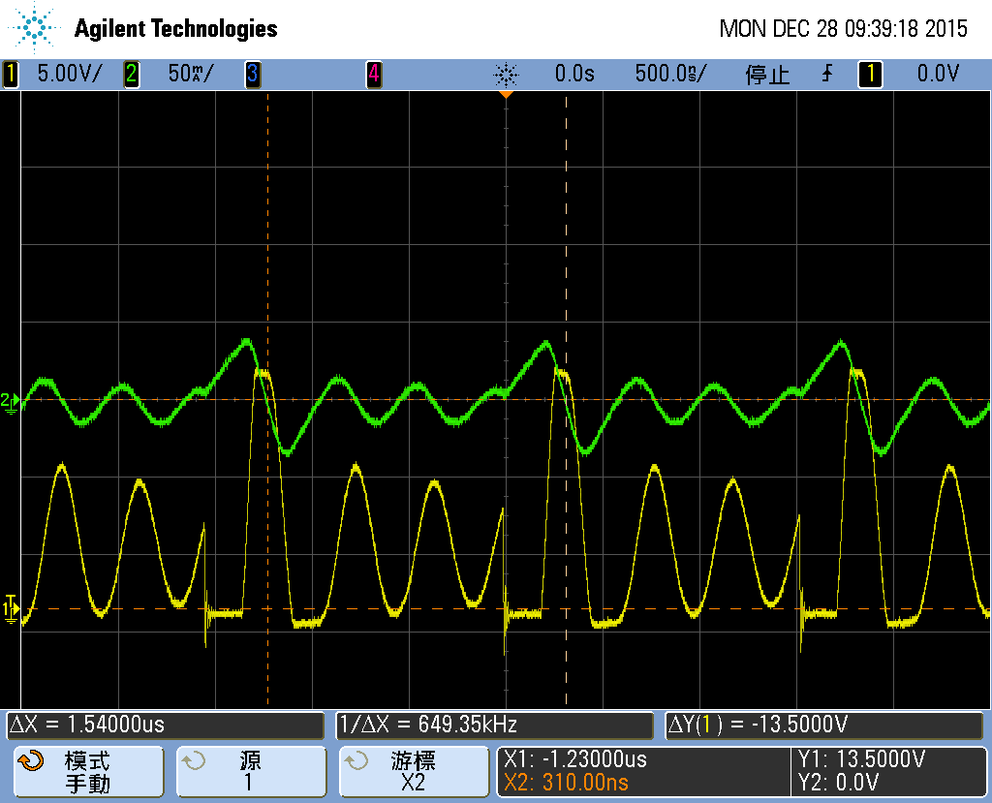
Task: Click the MON DEC 28 09:39:18 2015 timestamp
Action: (x=844, y=28)
